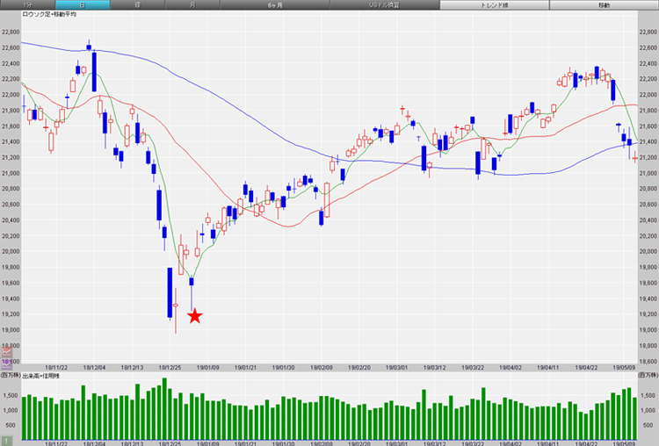Click the 22,800 price label on right axis
659x446 pixels.
click(648, 32)
